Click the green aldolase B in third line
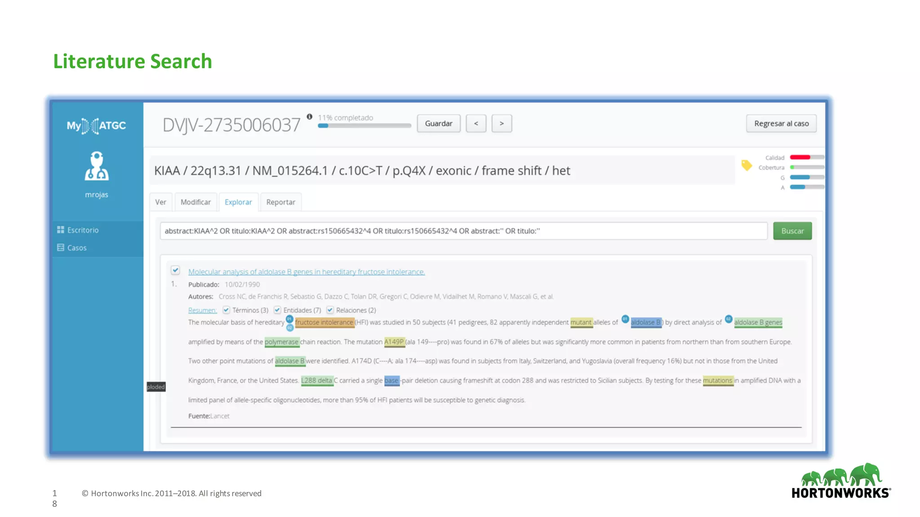Viewport: 920px width, 517px height. 290,361
